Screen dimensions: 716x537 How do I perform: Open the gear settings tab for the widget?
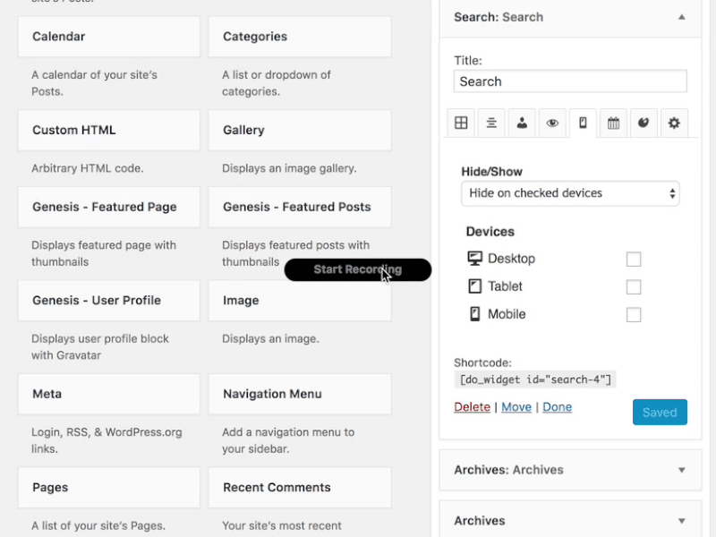674,123
